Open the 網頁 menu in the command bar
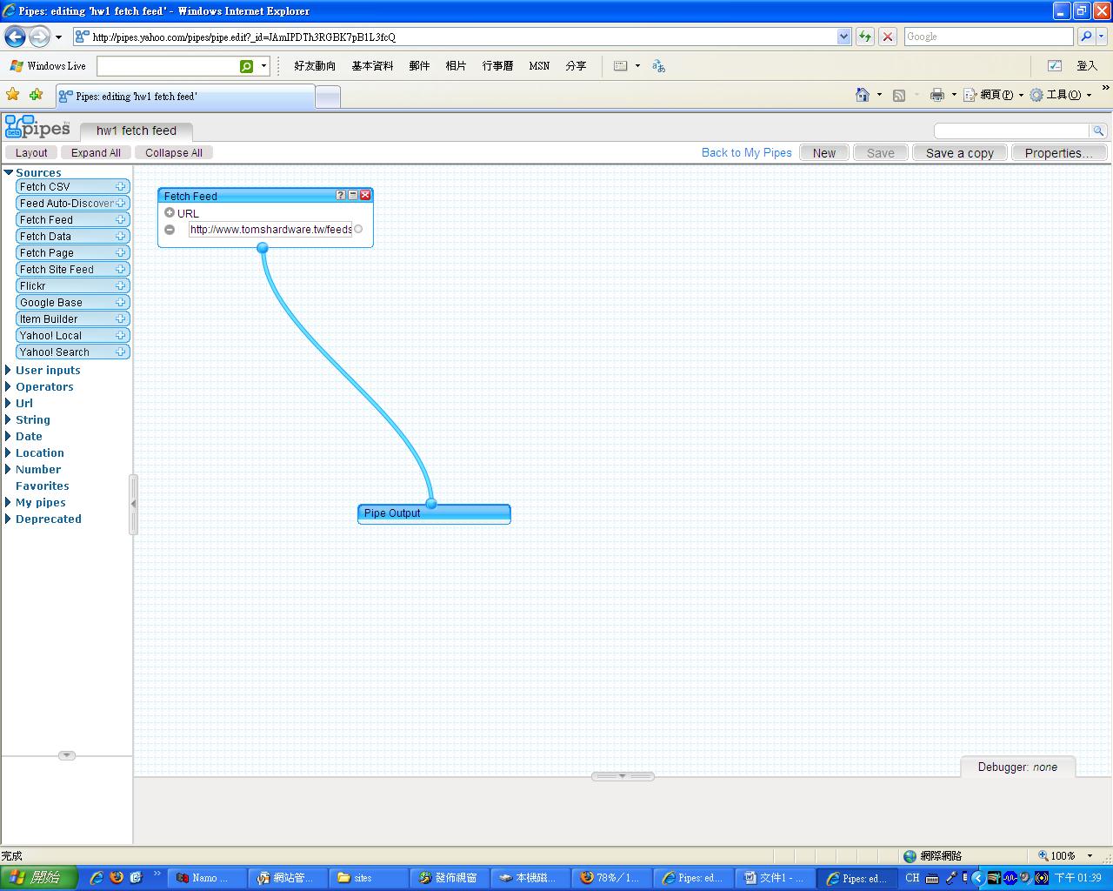 click(x=994, y=95)
